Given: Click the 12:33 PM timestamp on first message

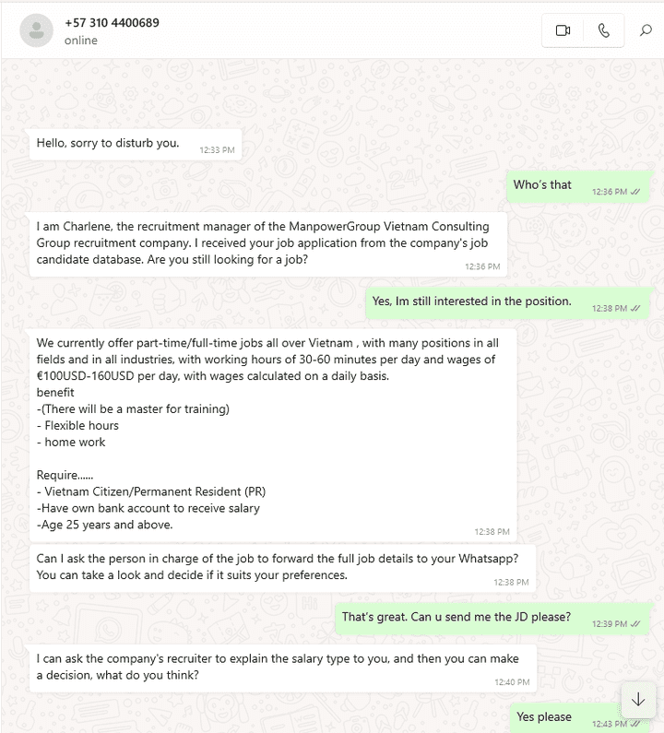Looking at the screenshot, I should point(217,149).
